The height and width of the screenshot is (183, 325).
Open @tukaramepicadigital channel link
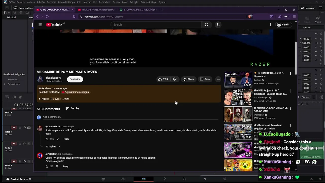click(x=76, y=92)
